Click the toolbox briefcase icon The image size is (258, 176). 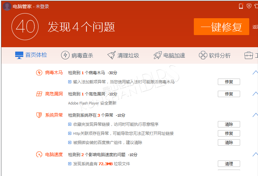coord(249,55)
